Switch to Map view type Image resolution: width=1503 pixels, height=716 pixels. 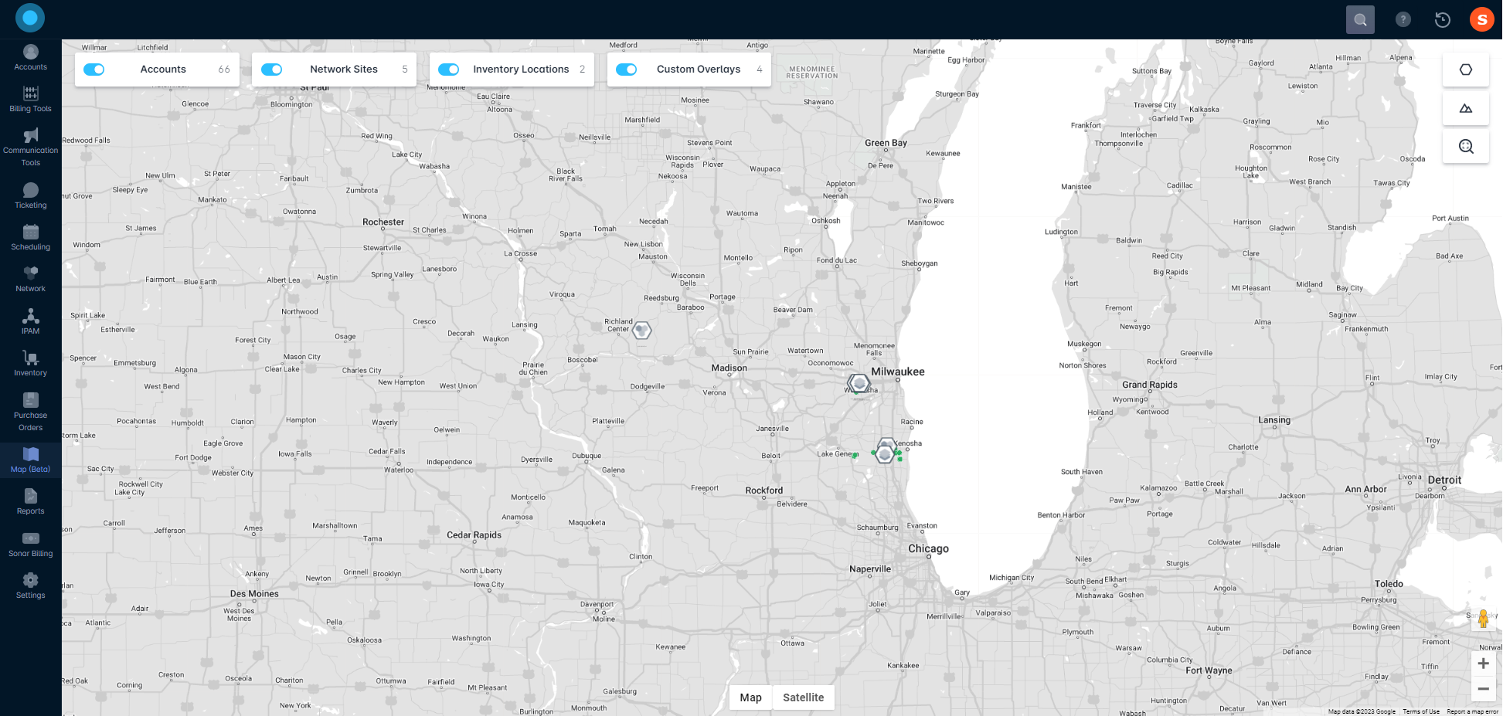(750, 697)
